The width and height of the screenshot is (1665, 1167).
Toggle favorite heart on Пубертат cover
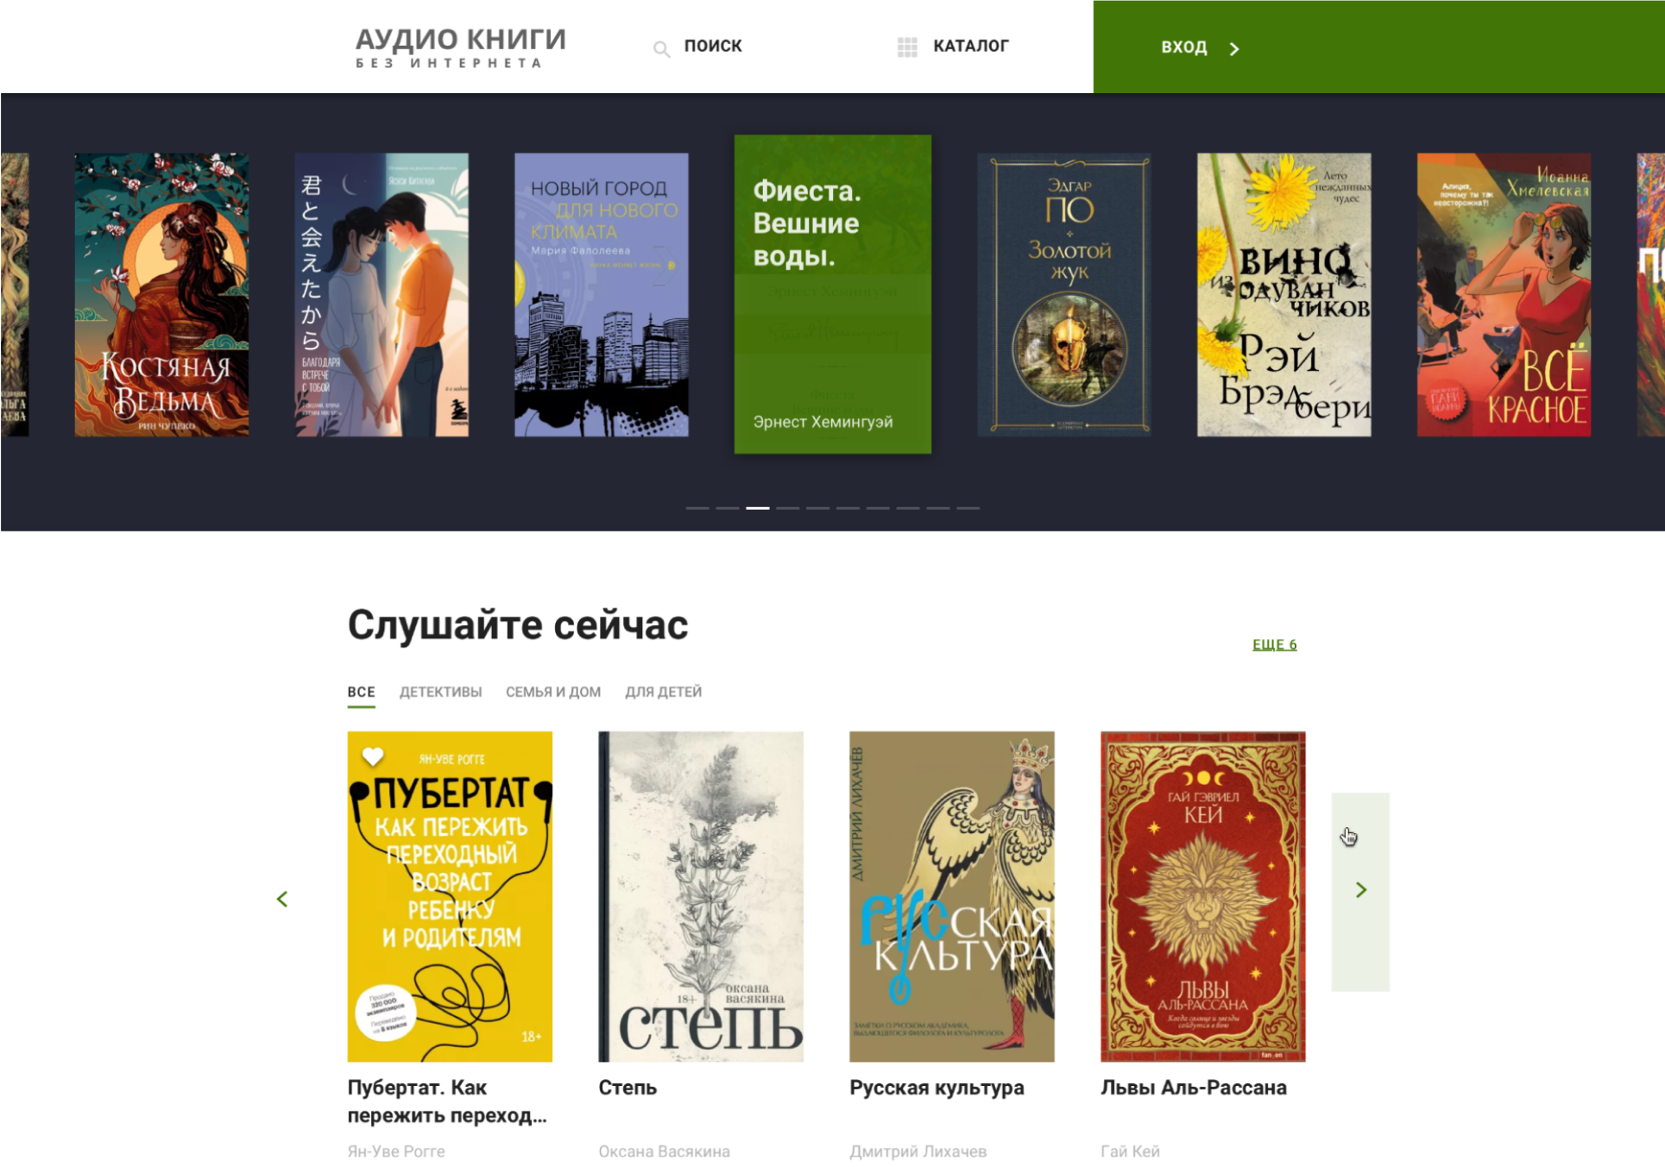click(x=373, y=756)
